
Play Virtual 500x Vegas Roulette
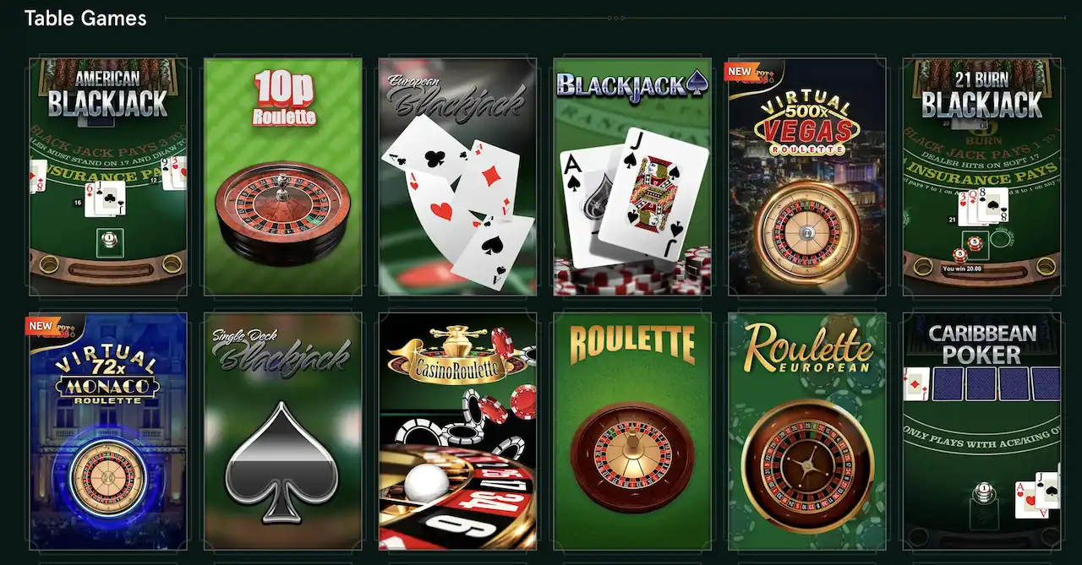807,177
